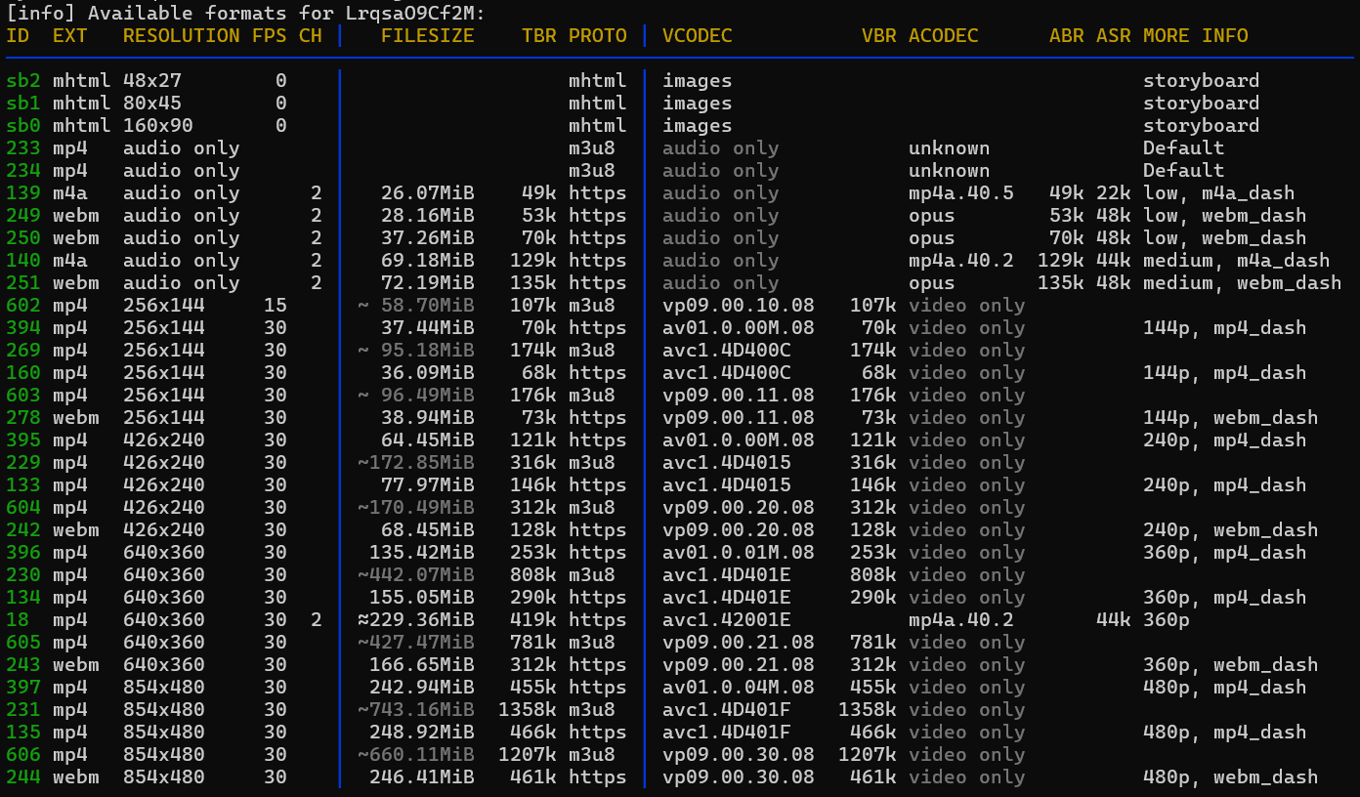
Task: Click the "medium, m4a_dash" info text
Action: click(x=1236, y=261)
